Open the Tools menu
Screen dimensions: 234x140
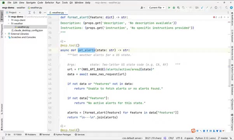(65, 3)
